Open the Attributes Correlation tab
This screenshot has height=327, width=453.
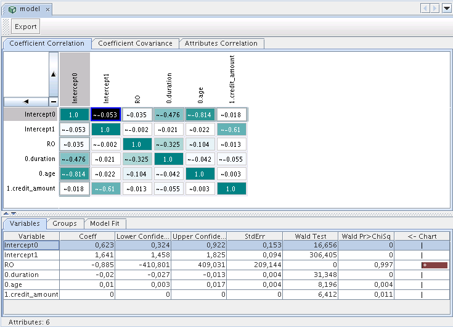(221, 43)
